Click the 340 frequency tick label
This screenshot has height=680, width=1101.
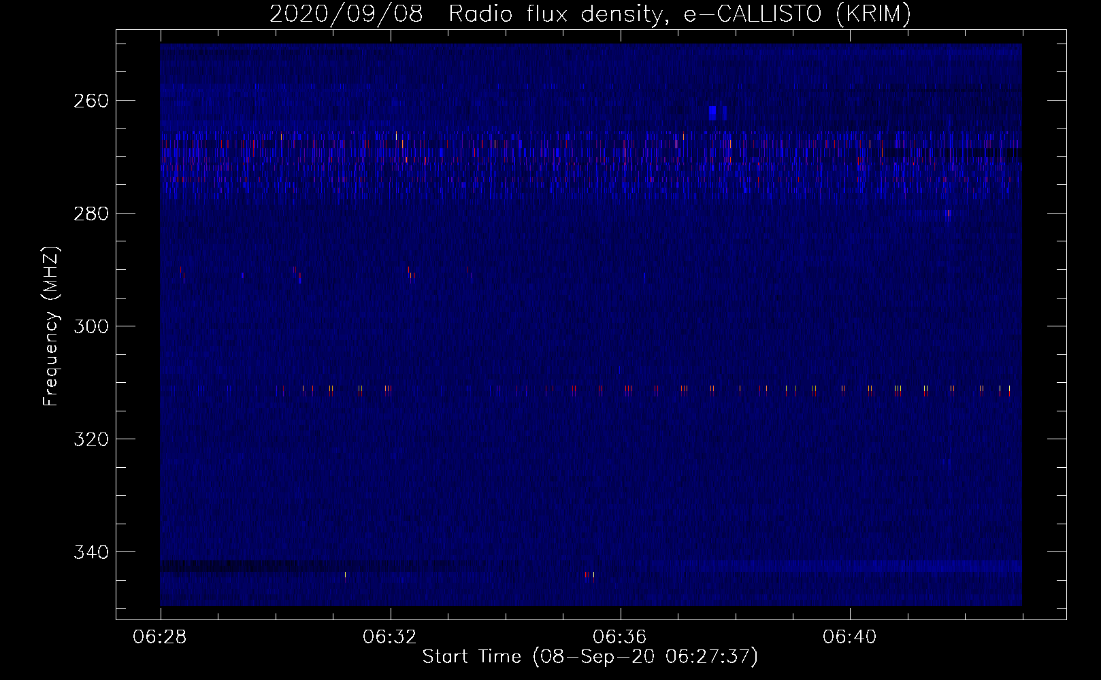[91, 552]
